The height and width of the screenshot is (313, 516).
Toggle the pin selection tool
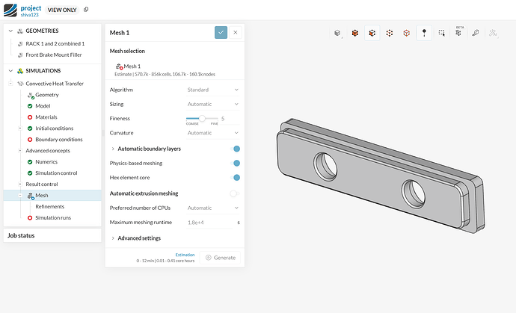click(424, 33)
